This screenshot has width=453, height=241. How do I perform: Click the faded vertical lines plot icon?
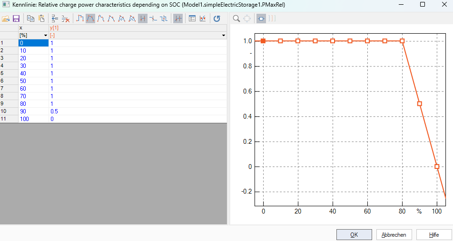(x=272, y=19)
